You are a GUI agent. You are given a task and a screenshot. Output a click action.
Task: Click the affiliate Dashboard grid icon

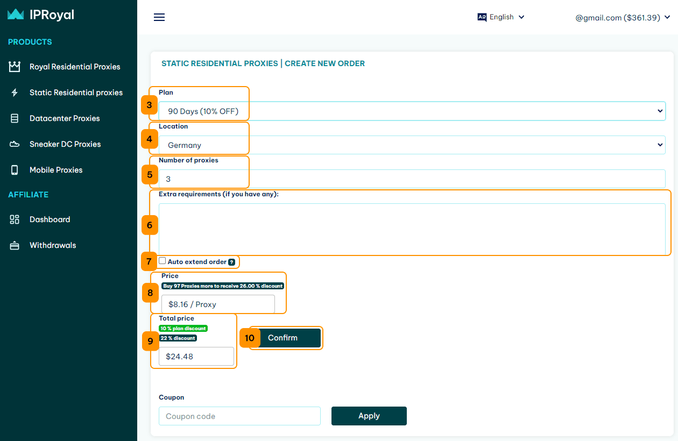[15, 219]
